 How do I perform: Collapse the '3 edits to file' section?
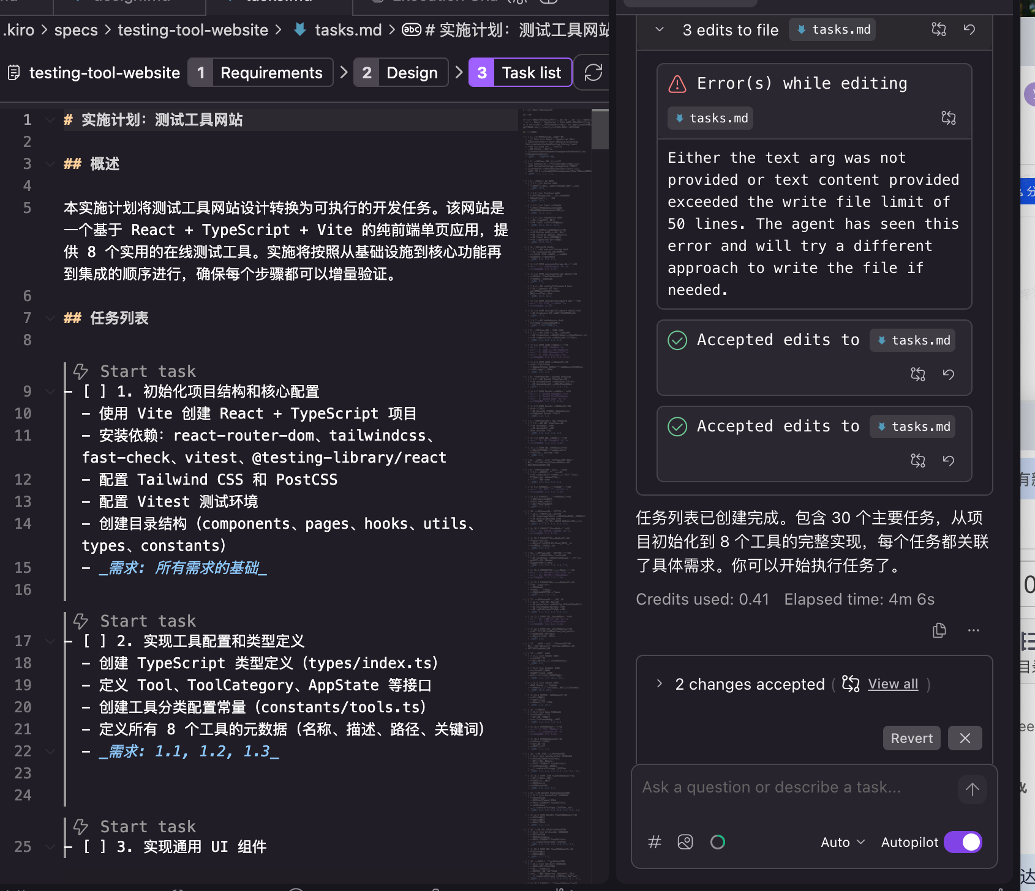point(659,29)
